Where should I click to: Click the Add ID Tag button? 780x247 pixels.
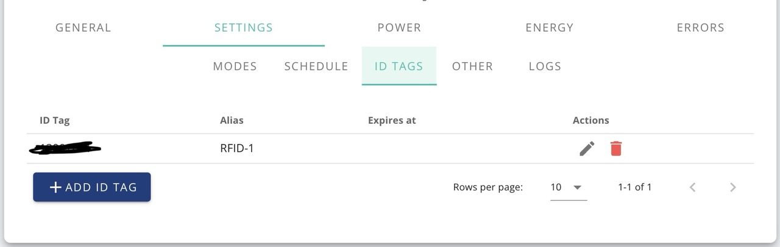point(92,187)
